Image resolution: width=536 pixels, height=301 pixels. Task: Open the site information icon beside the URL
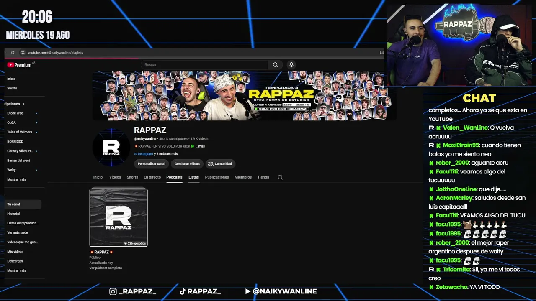point(23,53)
